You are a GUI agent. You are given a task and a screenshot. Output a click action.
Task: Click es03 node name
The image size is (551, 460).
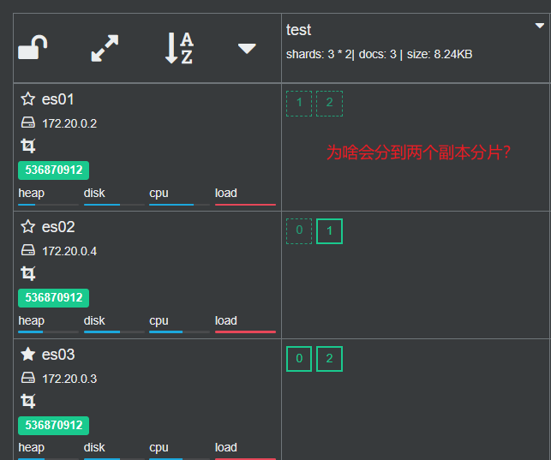click(x=58, y=355)
